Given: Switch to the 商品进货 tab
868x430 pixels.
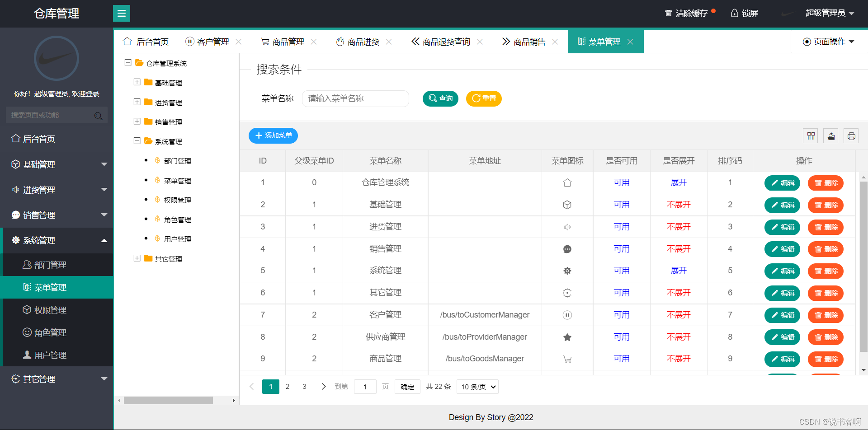Looking at the screenshot, I should point(358,42).
